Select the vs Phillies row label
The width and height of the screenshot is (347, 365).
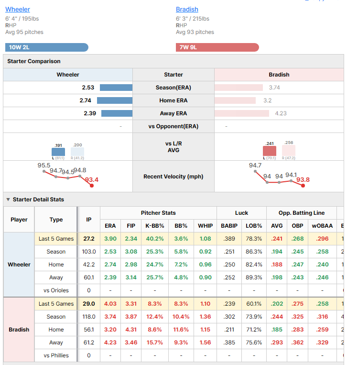(x=56, y=355)
